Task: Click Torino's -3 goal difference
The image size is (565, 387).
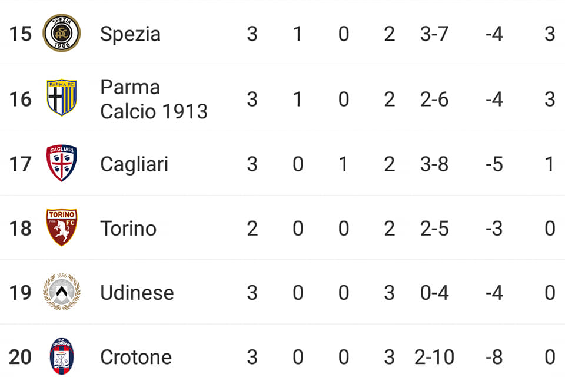Action: tap(494, 229)
